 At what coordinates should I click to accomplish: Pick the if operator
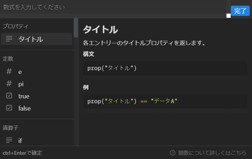point(37,141)
